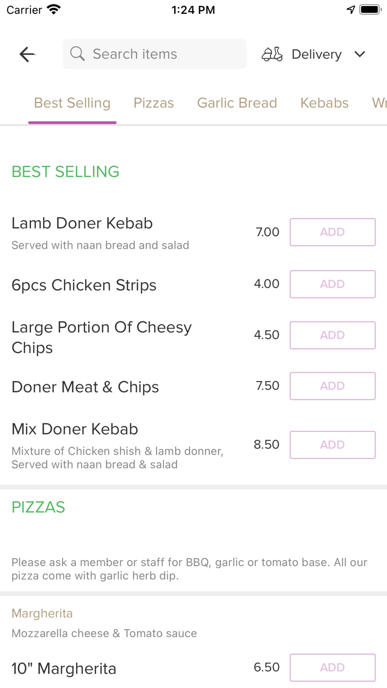This screenshot has height=688, width=387.
Task: Tap the location arrow icon in the status bar
Action: (351, 9)
